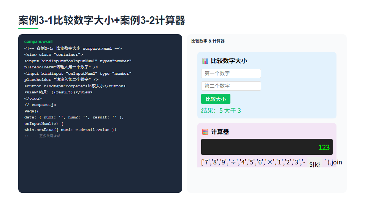
Task: Click the code line <view class="container">
Action: (x=54, y=55)
